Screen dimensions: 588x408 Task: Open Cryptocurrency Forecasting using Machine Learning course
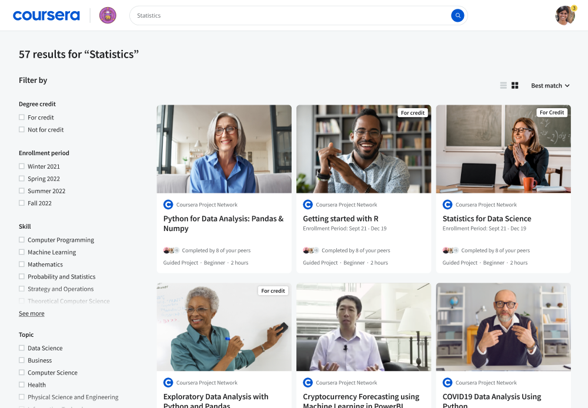coord(361,400)
